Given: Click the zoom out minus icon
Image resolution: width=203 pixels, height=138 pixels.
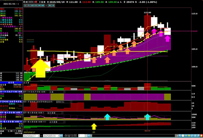Looking at the screenshot, I should [186, 136].
